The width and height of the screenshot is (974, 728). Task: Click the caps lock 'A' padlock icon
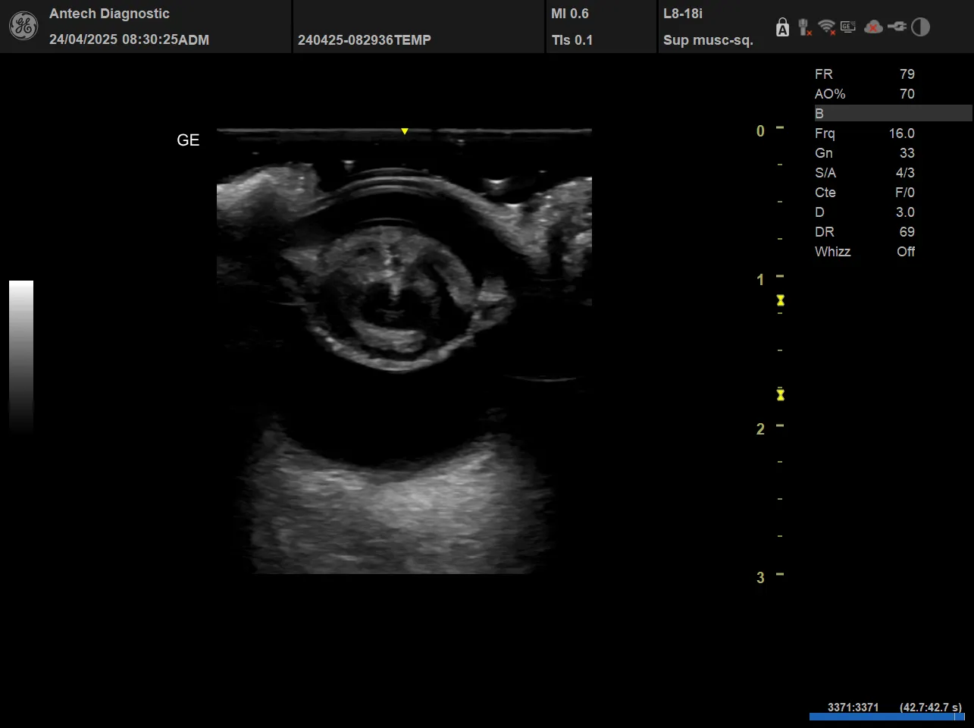782,28
